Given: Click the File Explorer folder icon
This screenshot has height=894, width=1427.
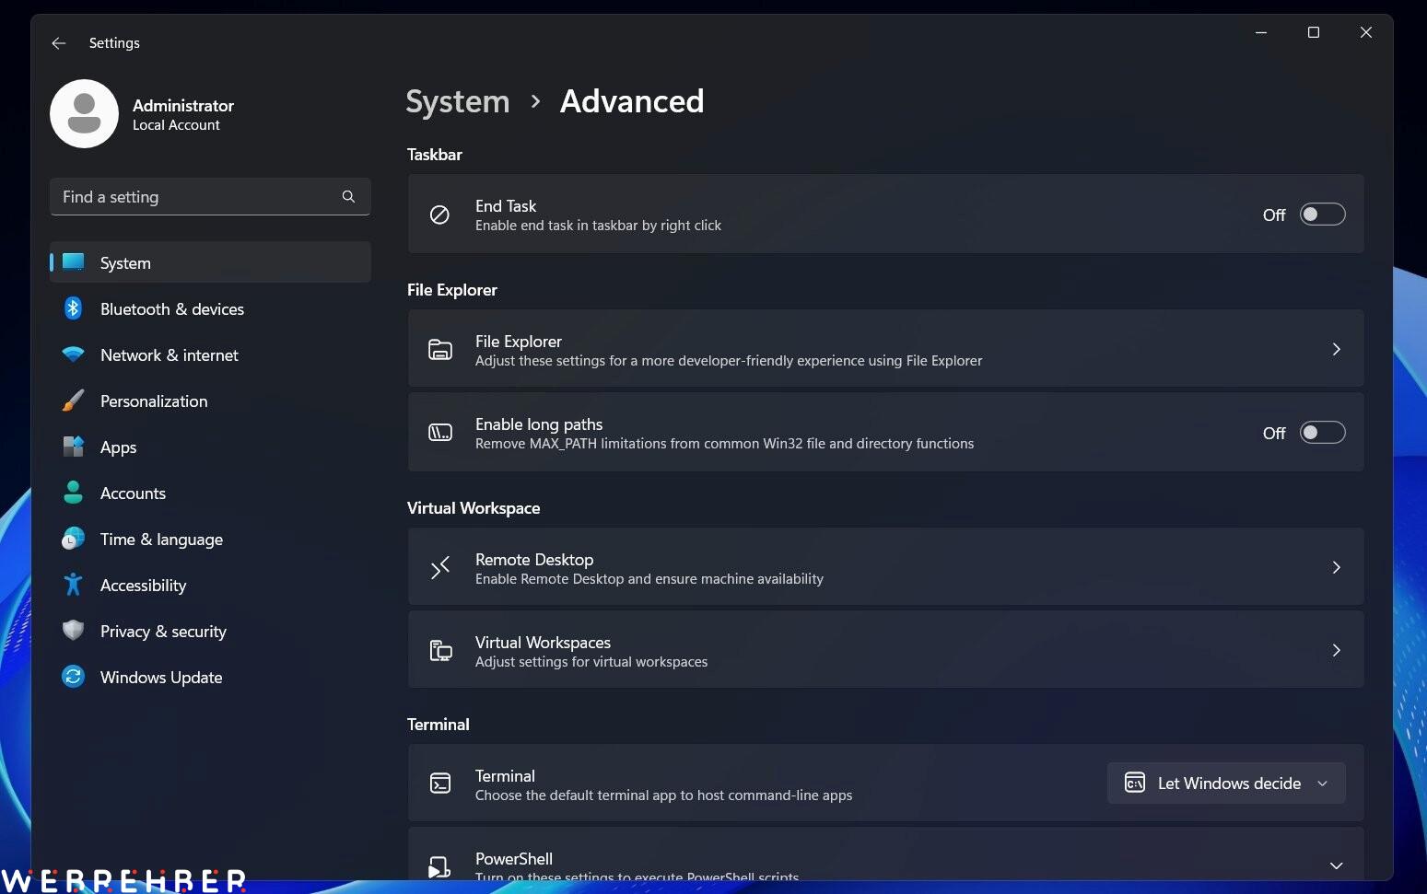Looking at the screenshot, I should tap(440, 350).
